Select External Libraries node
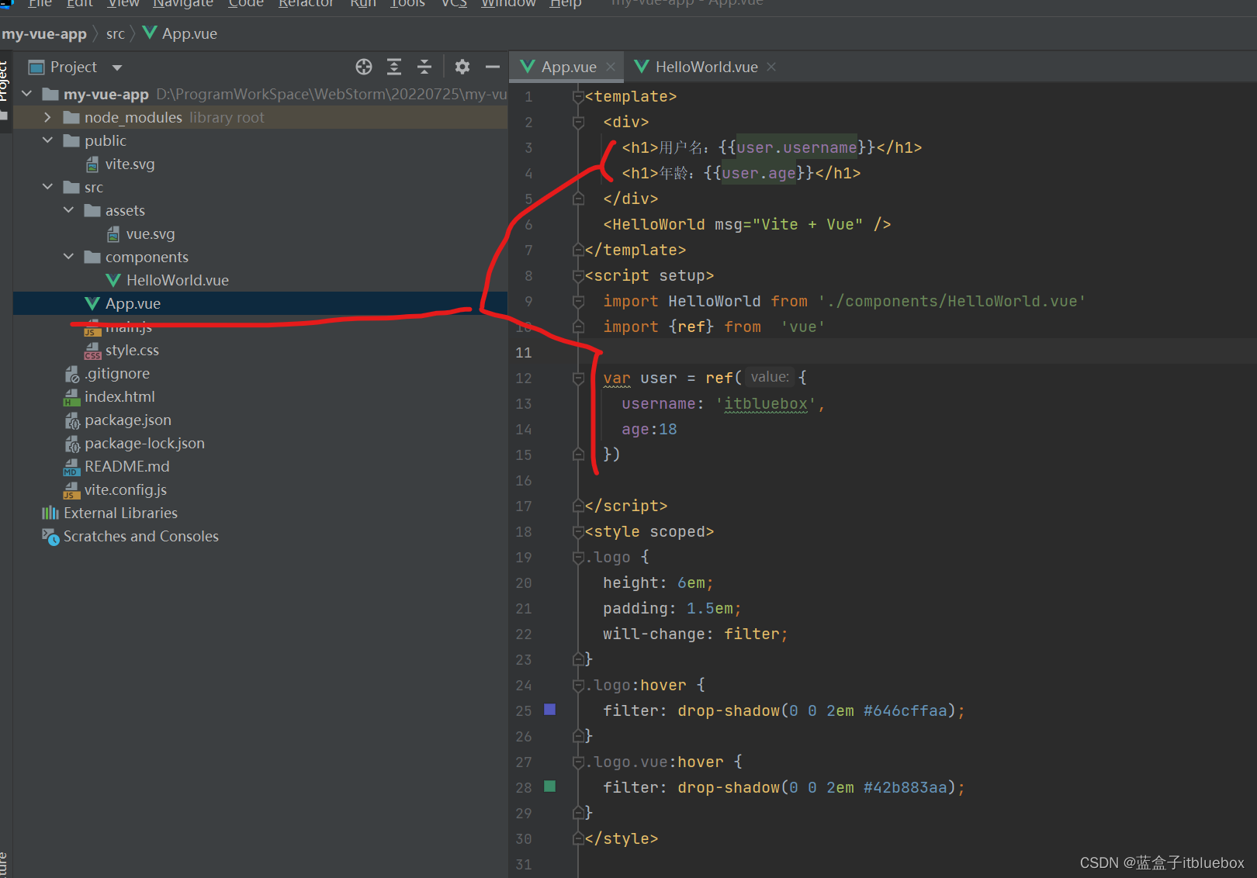1257x878 pixels. click(120, 513)
